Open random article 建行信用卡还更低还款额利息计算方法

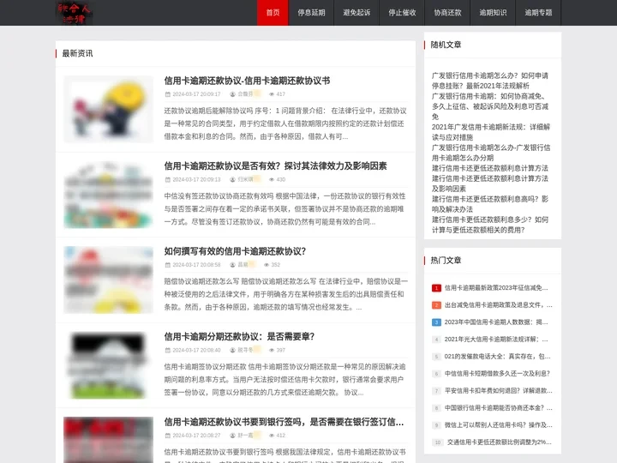click(x=490, y=168)
